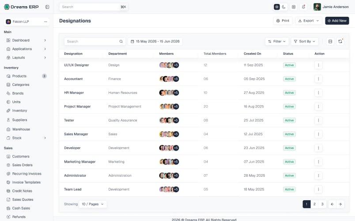
Task: Open the calculator icon in top bar
Action: pos(294,7)
